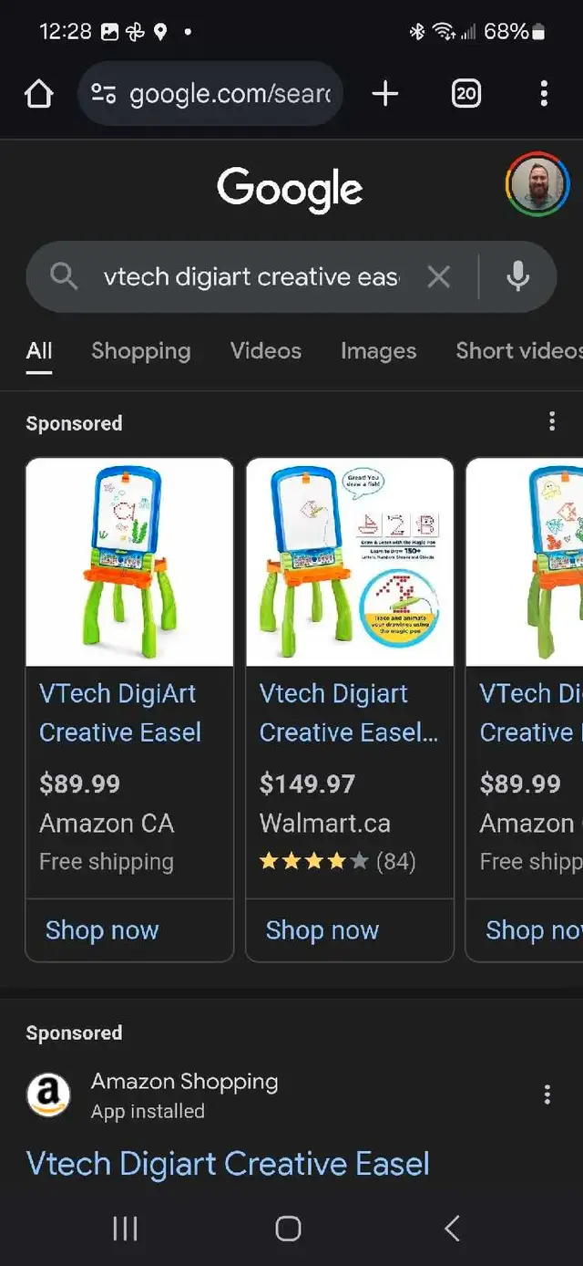Tap Shop now under Amazon CA listing
The image size is (583, 1266).
[102, 930]
